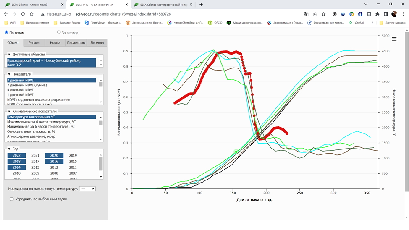This screenshot has height=230, width=409.
Task: Collapse the Доступные объекты section
Action: 9,55
